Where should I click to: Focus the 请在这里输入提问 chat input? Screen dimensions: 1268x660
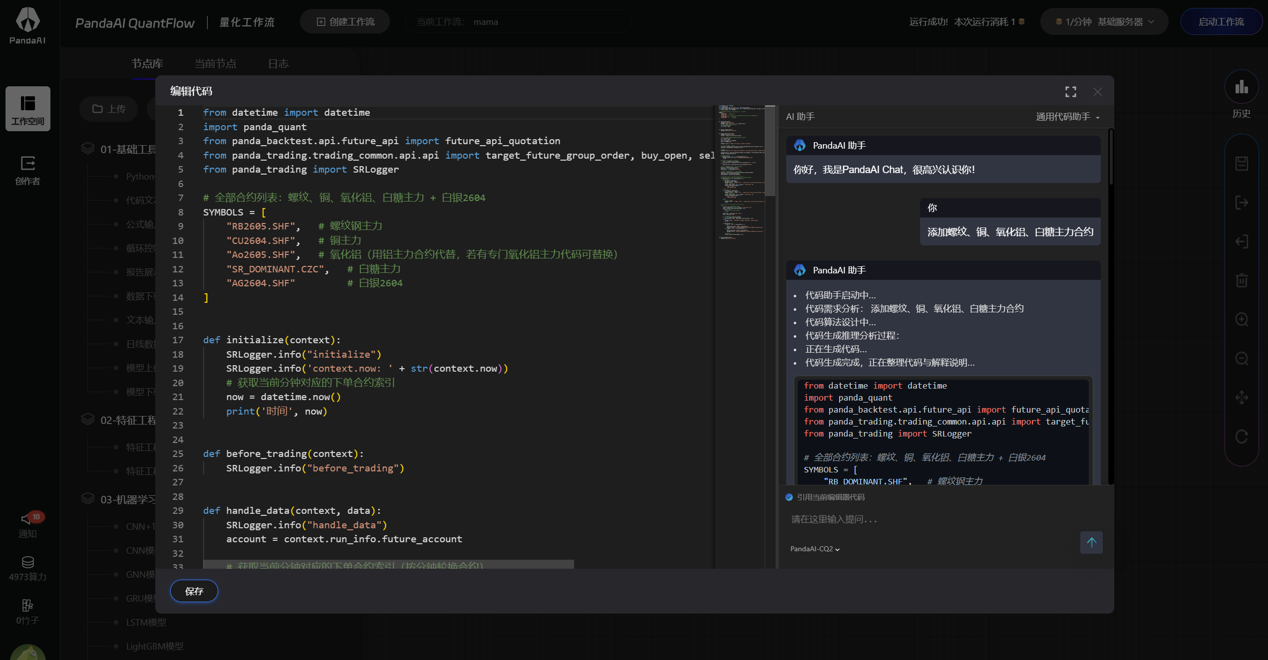click(x=934, y=519)
